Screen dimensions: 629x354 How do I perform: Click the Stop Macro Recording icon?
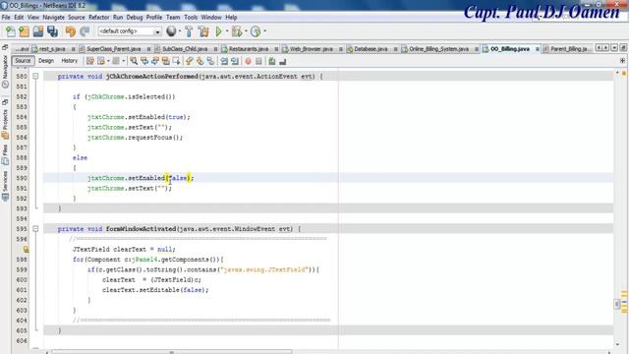tap(258, 61)
